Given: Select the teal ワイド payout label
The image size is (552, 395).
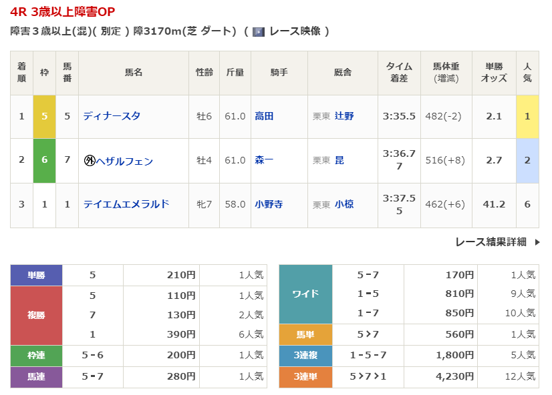Looking at the screenshot, I should (x=305, y=294).
